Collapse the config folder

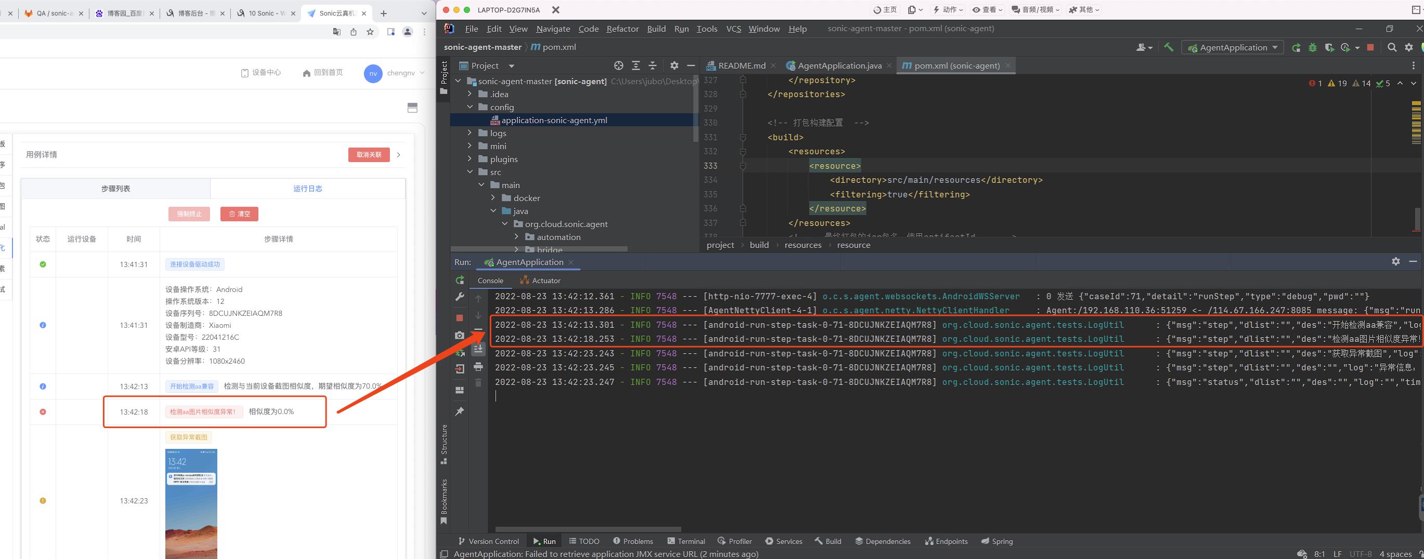click(470, 107)
